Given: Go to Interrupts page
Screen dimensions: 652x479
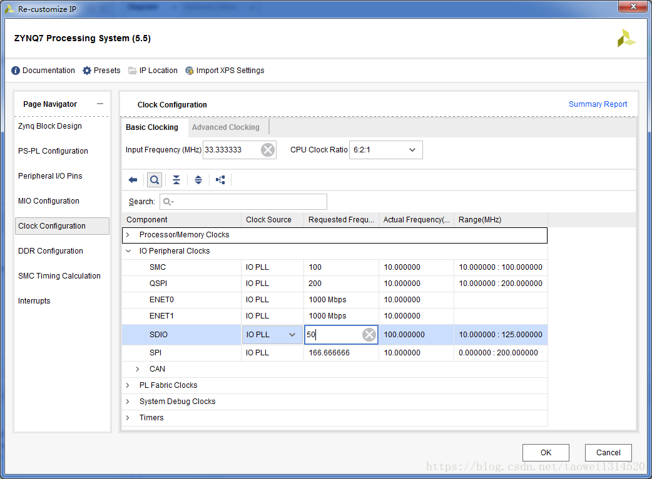Looking at the screenshot, I should point(34,300).
